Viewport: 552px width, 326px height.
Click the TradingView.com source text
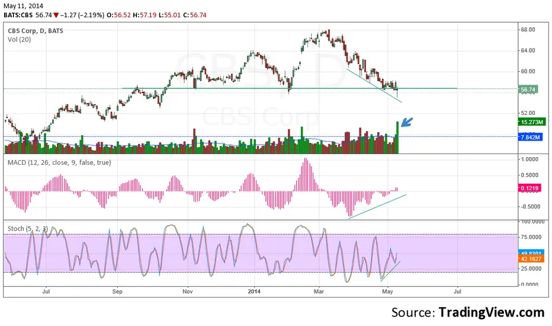[492, 312]
